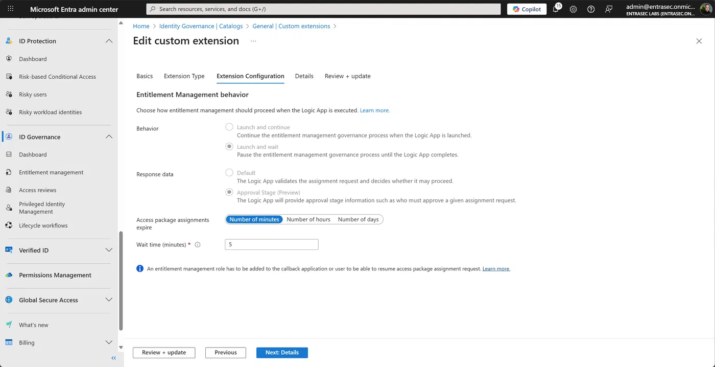
Task: Open General | Custom extensions breadcrumb
Action: [291, 26]
